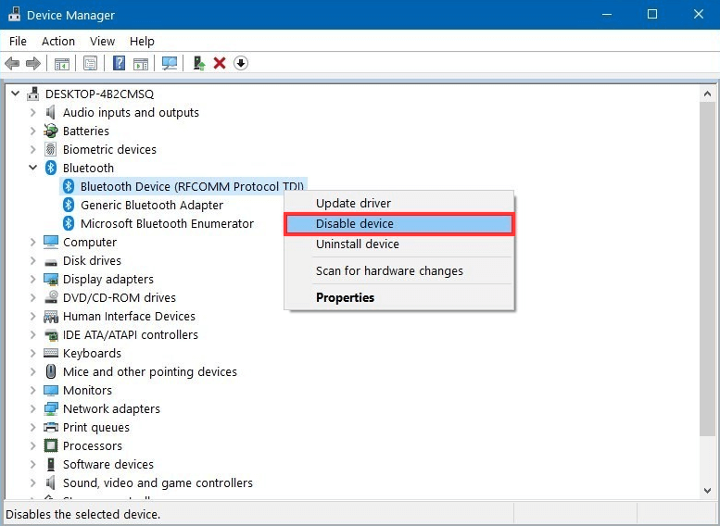
Task: Click the Show/Hide Action Pane toolbar icon
Action: pyautogui.click(x=141, y=63)
